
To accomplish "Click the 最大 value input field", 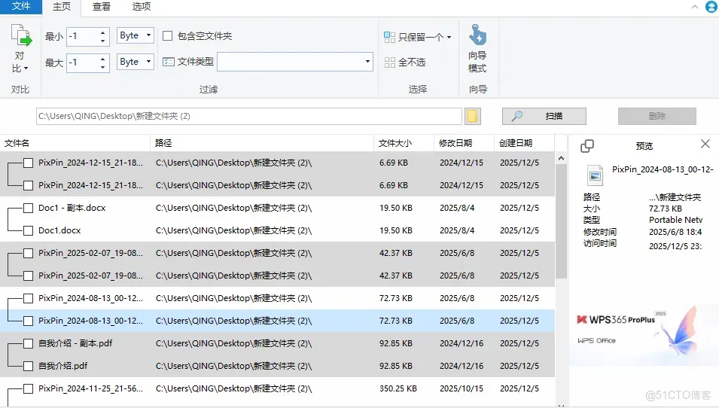I will coord(83,62).
